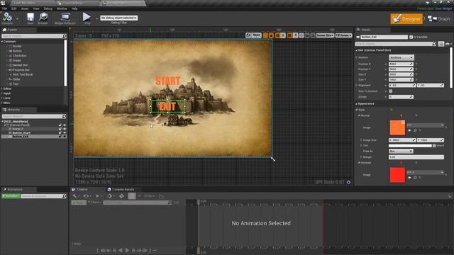
Task: Click the Browse toolbar icon
Action: point(43,18)
